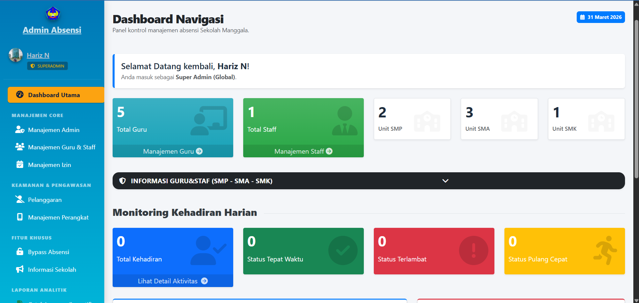Click the Manajemen Admin user-shield icon
This screenshot has width=639, height=303.
point(20,130)
